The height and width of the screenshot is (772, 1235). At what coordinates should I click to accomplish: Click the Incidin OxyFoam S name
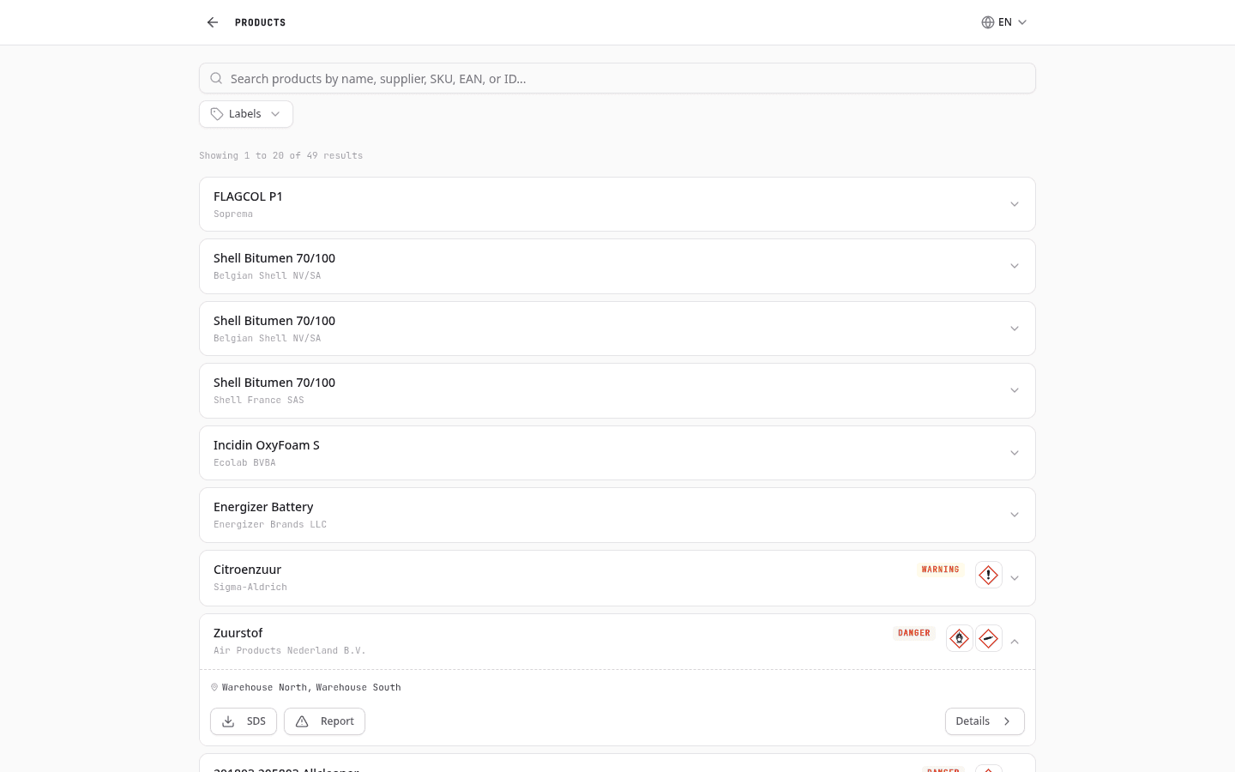[x=267, y=445]
